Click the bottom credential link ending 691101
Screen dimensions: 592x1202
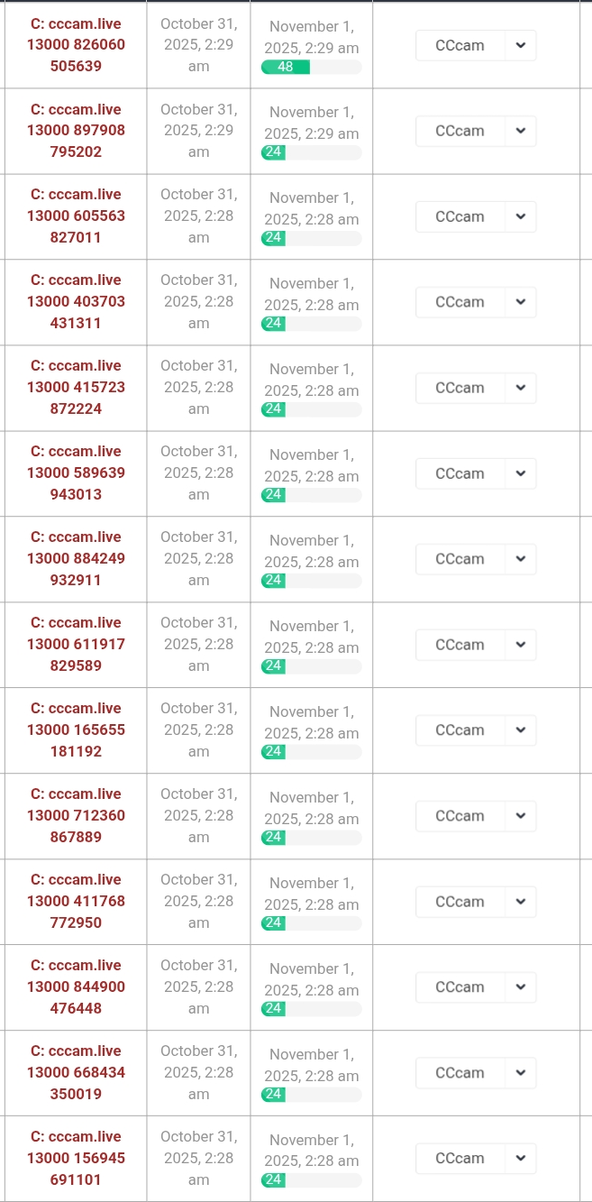75,1158
